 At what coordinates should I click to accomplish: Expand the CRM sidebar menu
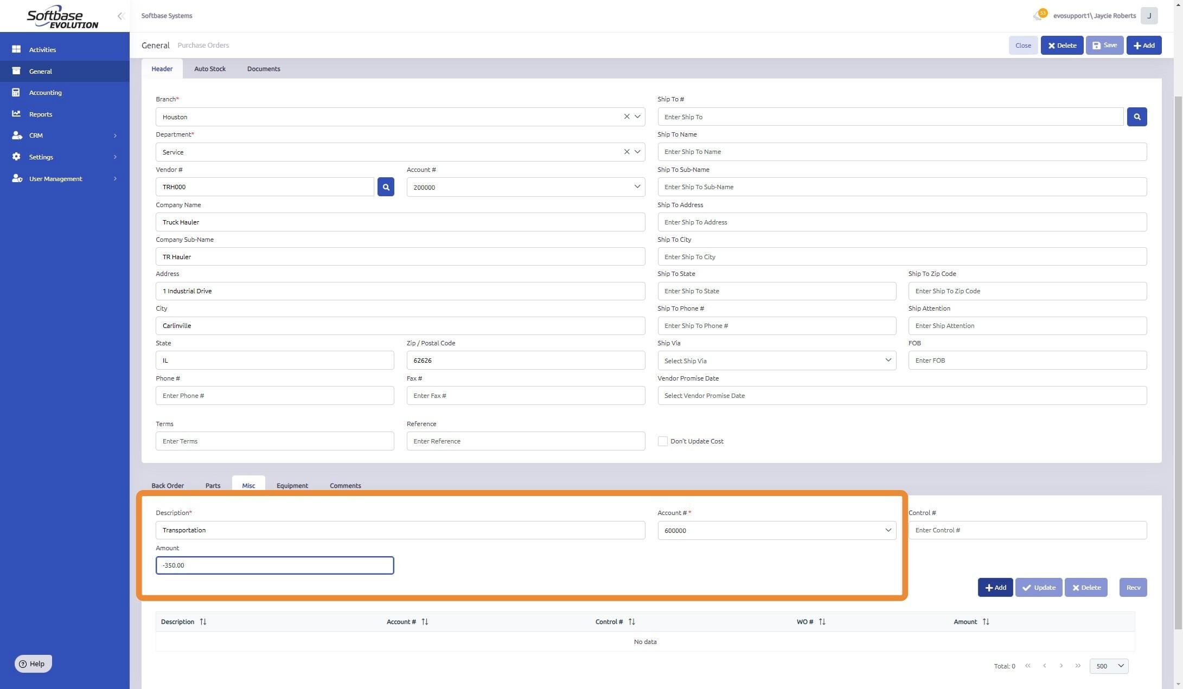65,136
